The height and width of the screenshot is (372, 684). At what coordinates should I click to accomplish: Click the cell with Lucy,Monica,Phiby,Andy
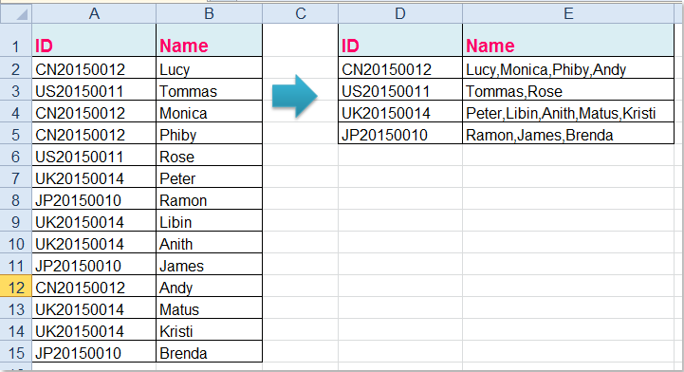click(x=568, y=68)
